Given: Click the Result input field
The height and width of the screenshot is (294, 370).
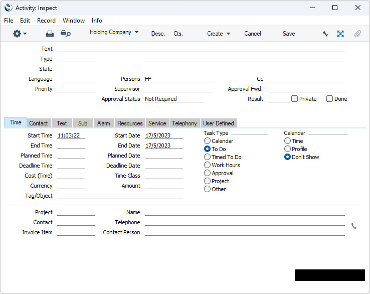Looking at the screenshot, I should click(x=279, y=99).
